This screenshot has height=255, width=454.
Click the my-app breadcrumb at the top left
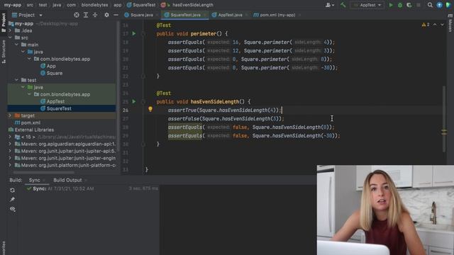(x=13, y=5)
